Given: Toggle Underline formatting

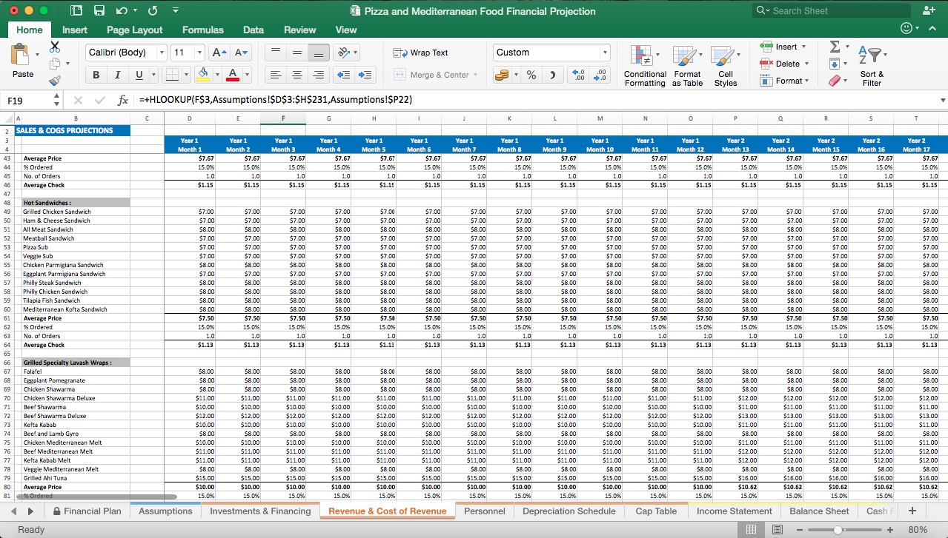Looking at the screenshot, I should point(138,75).
